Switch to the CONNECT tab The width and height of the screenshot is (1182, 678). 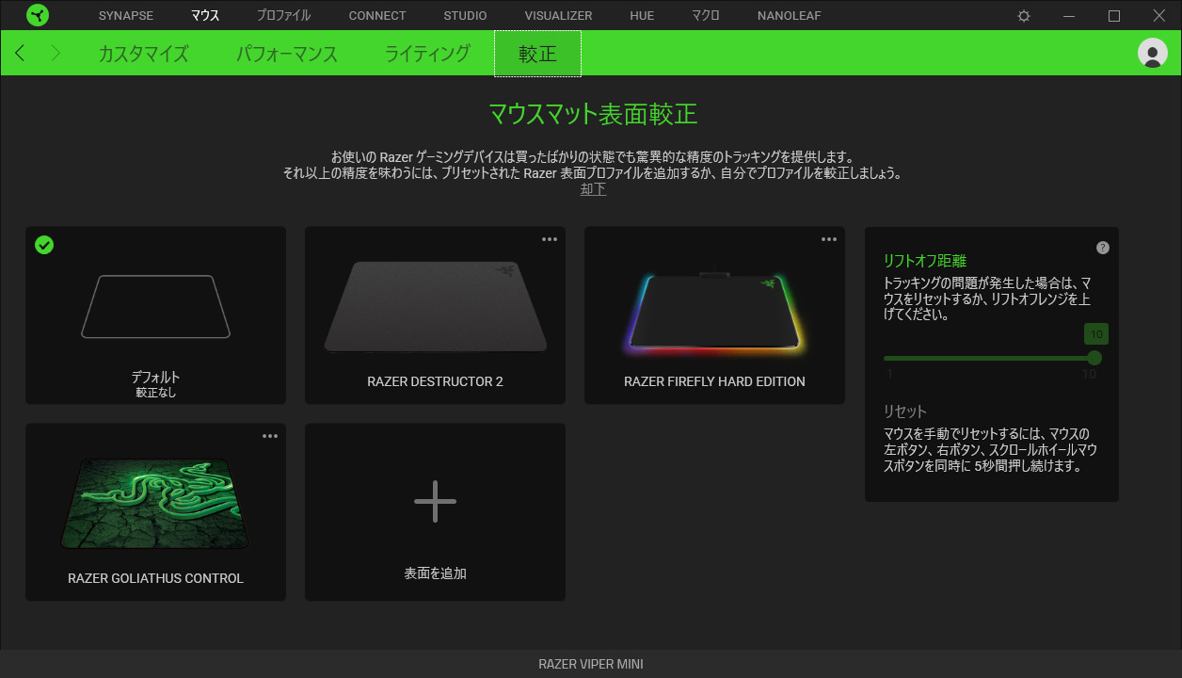(377, 16)
